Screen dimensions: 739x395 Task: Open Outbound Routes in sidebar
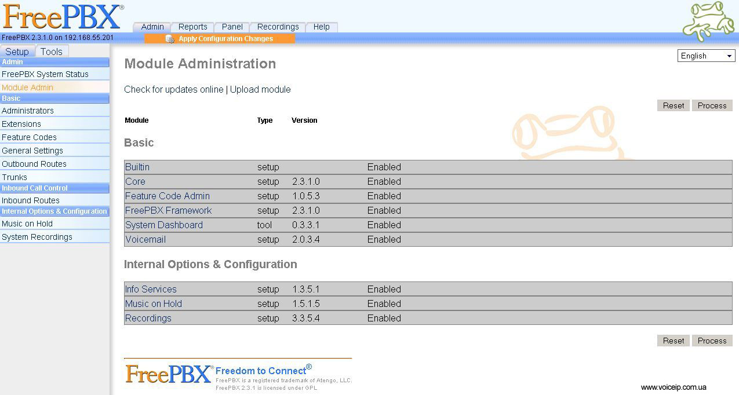click(54, 164)
